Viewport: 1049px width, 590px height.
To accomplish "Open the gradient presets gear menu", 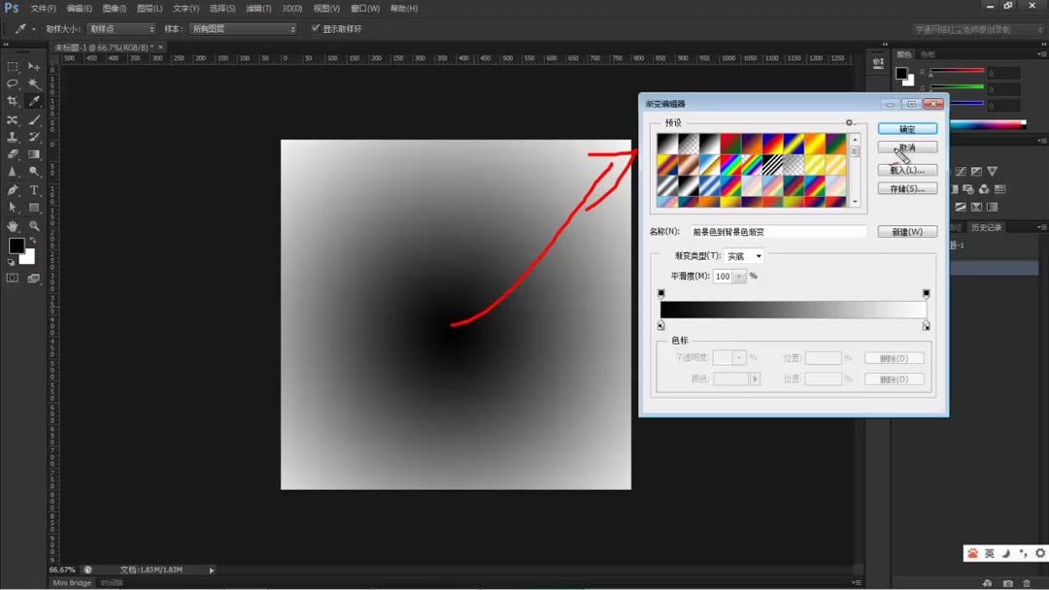I will pyautogui.click(x=849, y=123).
